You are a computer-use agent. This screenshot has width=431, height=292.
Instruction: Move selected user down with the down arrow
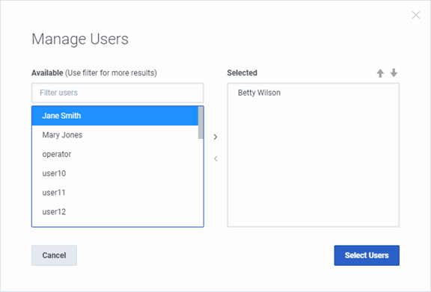pyautogui.click(x=394, y=73)
